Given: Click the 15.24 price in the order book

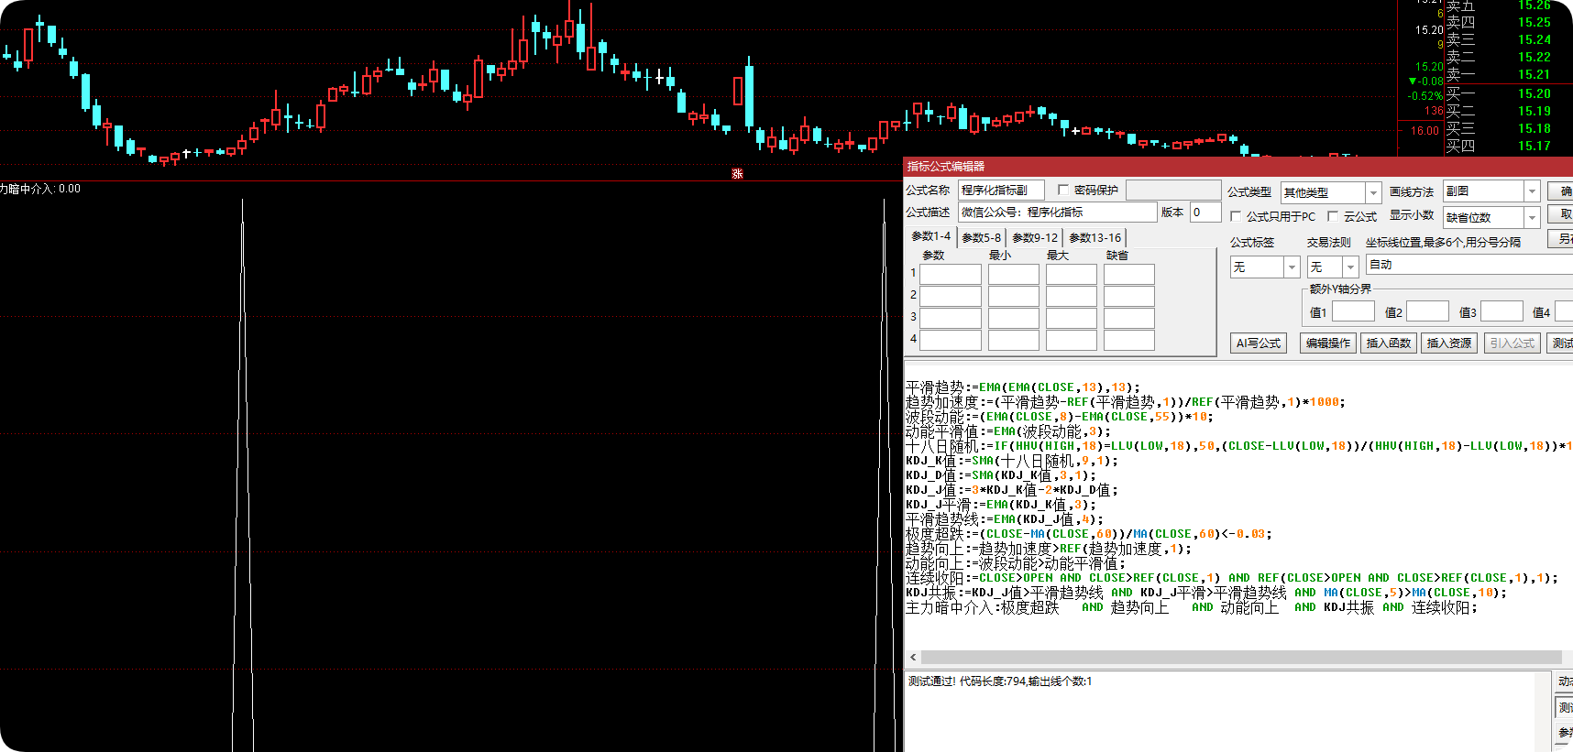Looking at the screenshot, I should click(x=1534, y=39).
